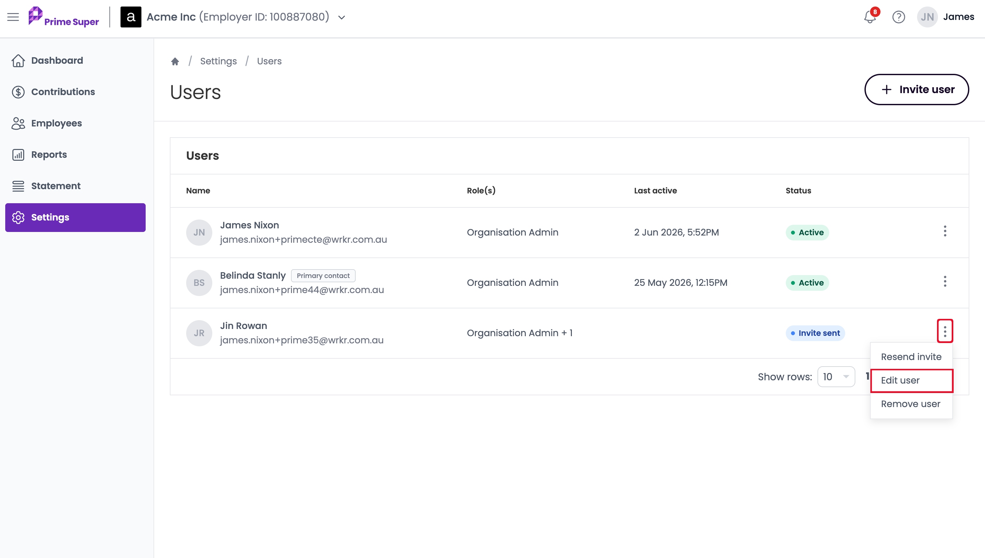
Task: Click the JN avatar in James Nixon row
Action: (199, 233)
